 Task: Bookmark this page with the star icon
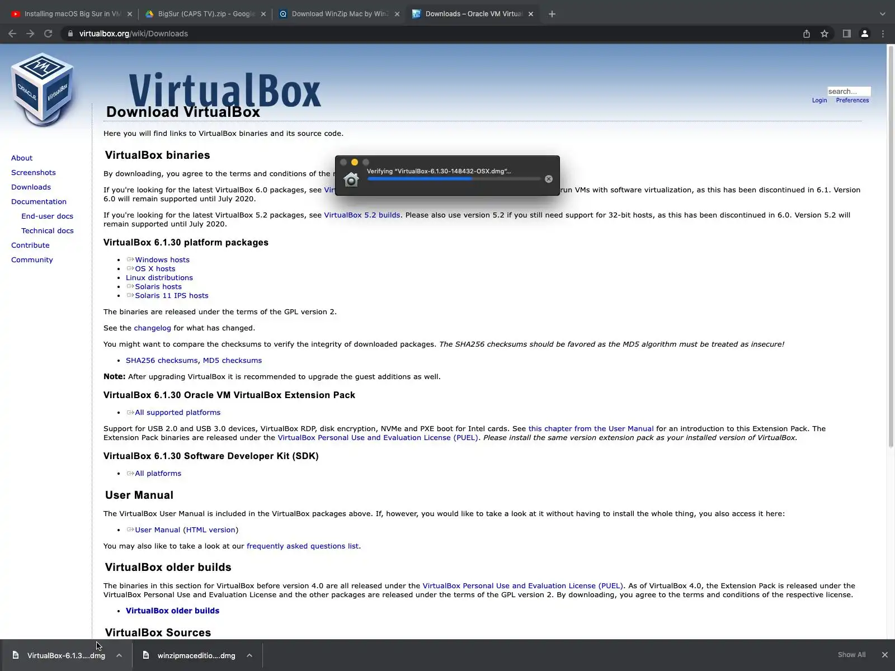(x=825, y=34)
